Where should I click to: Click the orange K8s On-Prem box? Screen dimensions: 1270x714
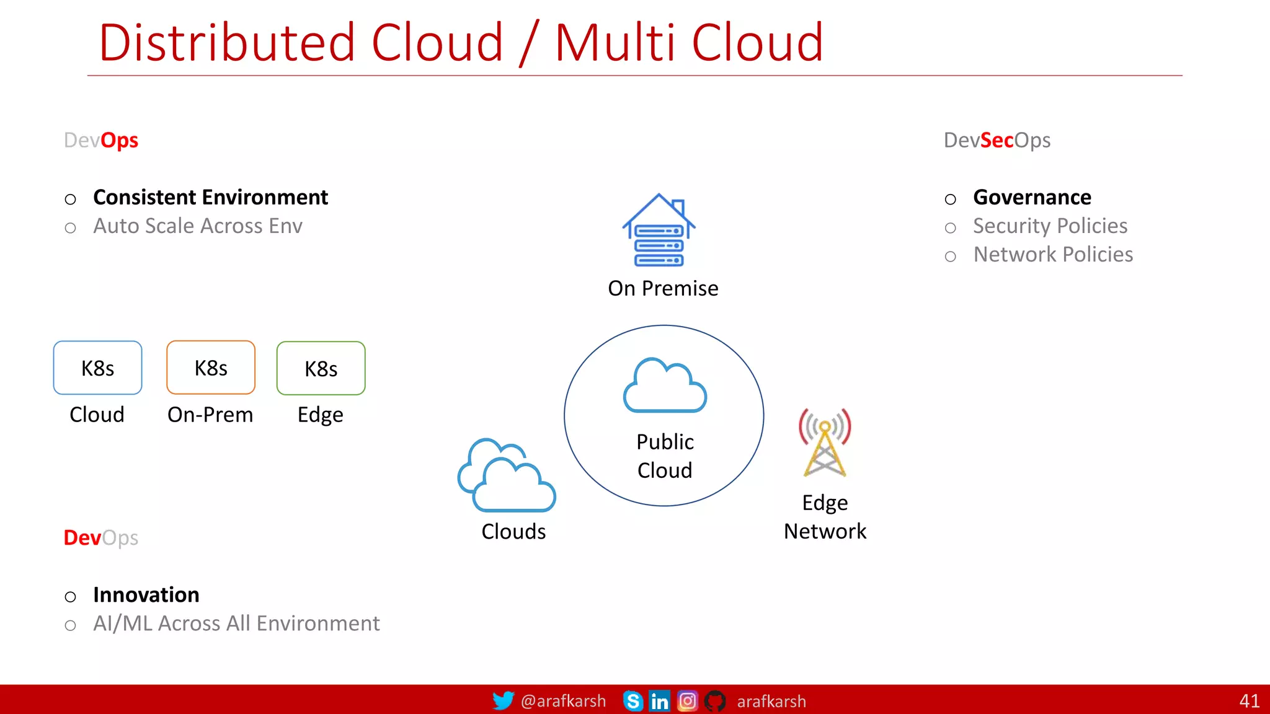click(211, 368)
